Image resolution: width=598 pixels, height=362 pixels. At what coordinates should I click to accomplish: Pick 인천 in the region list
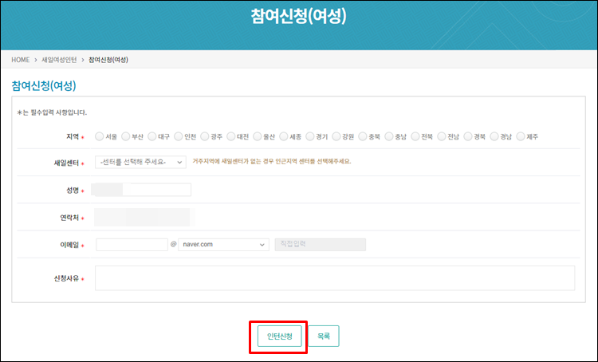[x=179, y=136]
